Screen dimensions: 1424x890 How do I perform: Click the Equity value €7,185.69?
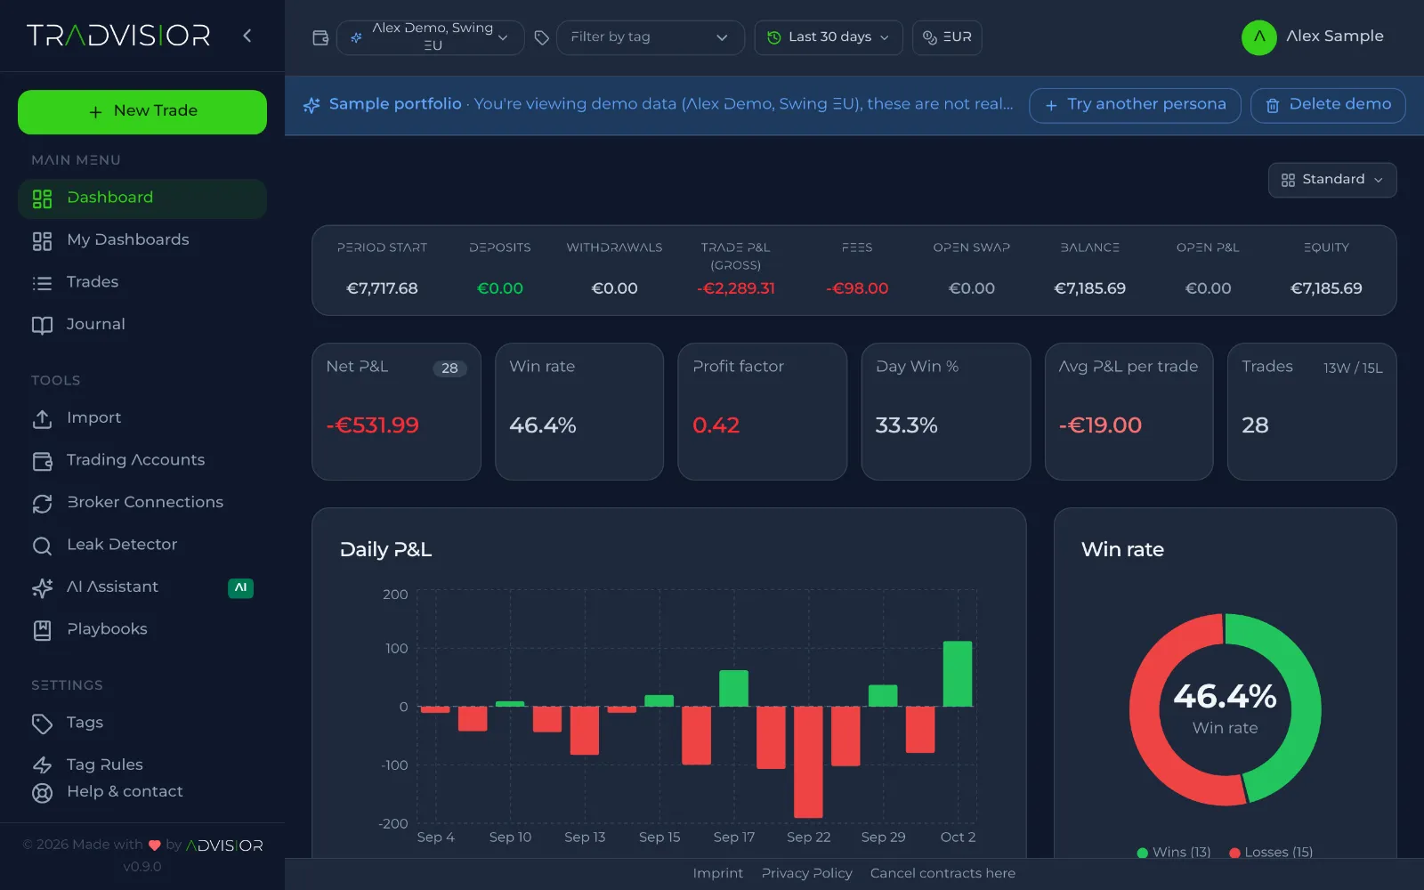[1326, 288]
